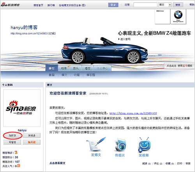The height and width of the screenshot is (172, 195).
Task: Open the 各地博友实拍日全食 headline link
Action: [x=72, y=5]
